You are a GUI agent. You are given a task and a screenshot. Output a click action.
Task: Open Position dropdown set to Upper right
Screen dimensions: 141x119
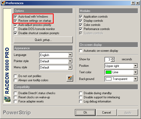tap(121, 66)
